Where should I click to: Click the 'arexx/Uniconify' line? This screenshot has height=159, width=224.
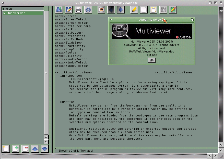tap(68, 56)
